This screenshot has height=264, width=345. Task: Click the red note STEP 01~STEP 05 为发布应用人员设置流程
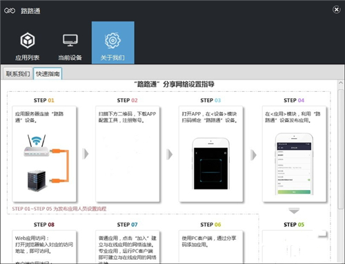(x=59, y=209)
